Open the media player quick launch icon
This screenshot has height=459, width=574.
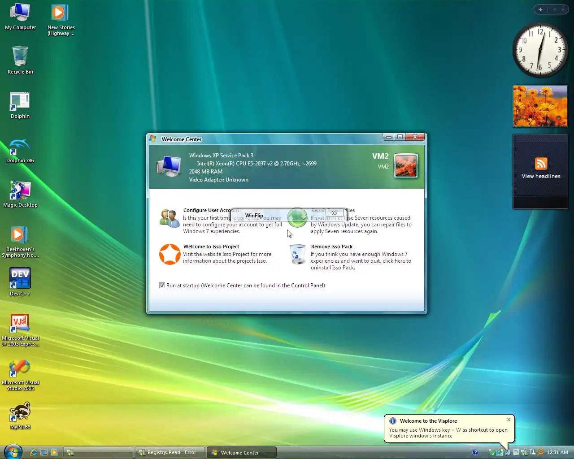pos(54,452)
